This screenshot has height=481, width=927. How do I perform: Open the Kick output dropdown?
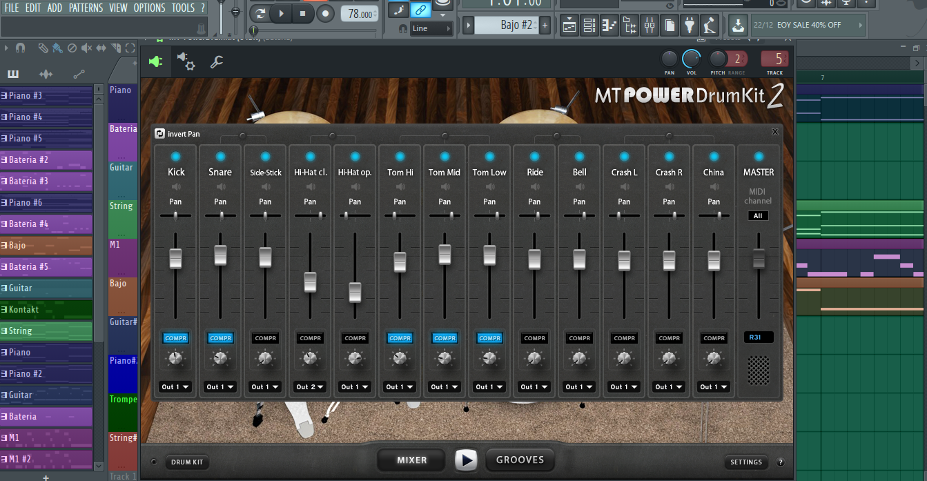(x=175, y=387)
